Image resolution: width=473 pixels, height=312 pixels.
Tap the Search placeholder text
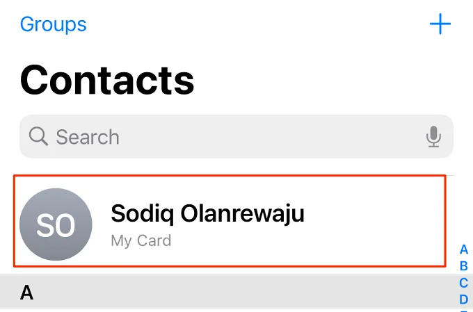click(x=88, y=137)
